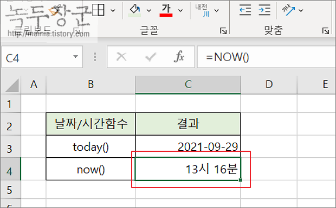Screen dimensions: 336x208
Task: Open the alignment group dialog launcher
Action: [326, 31]
